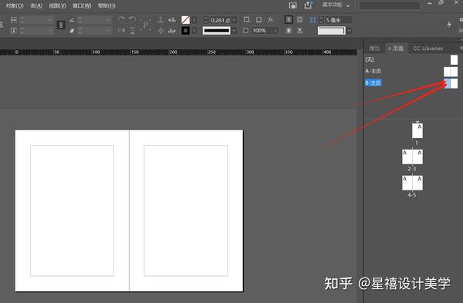This screenshot has width=463, height=303.
Task: Open the rotation angle dropdown
Action: 108,20
